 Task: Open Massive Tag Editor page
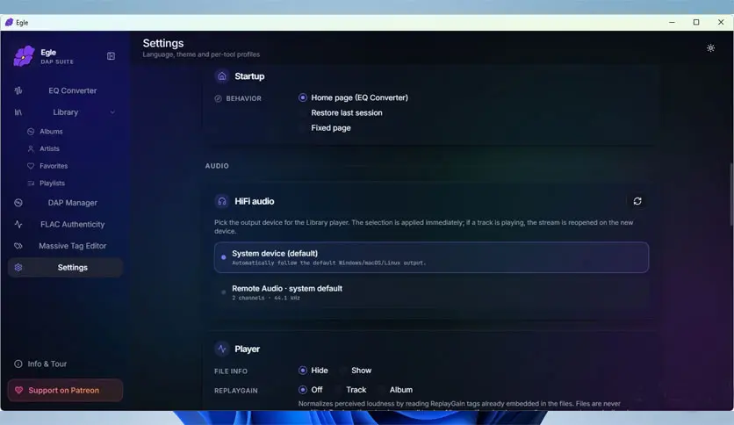[x=66, y=246]
